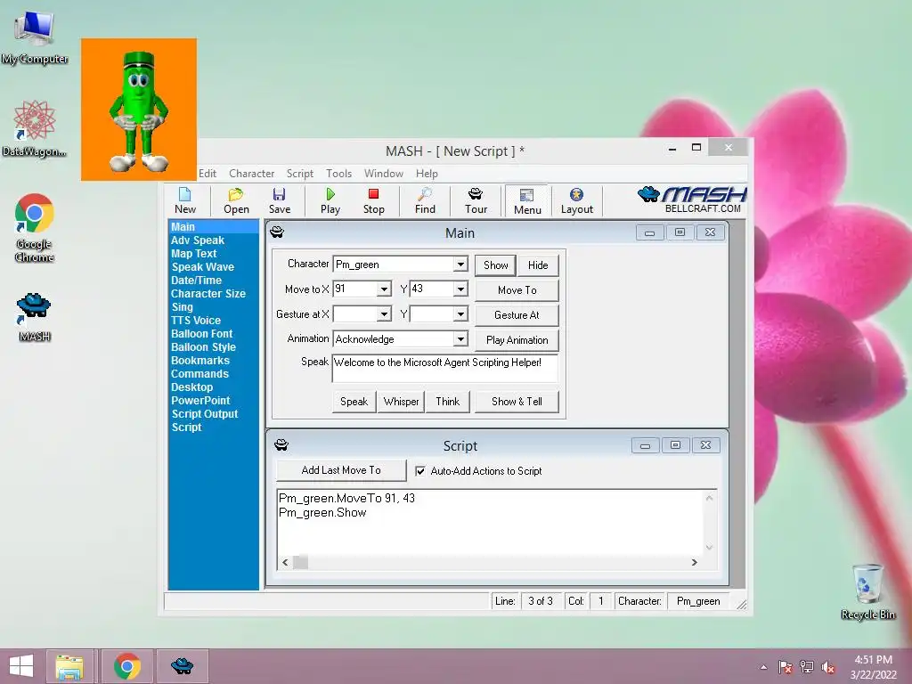Click the Whisper button
912x684 pixels.
pyautogui.click(x=401, y=402)
